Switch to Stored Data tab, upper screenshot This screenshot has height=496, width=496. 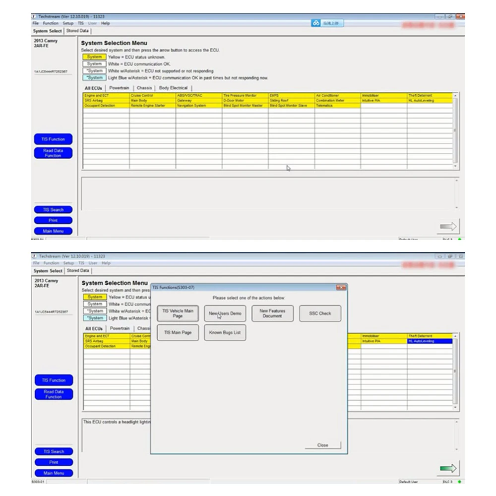77,31
